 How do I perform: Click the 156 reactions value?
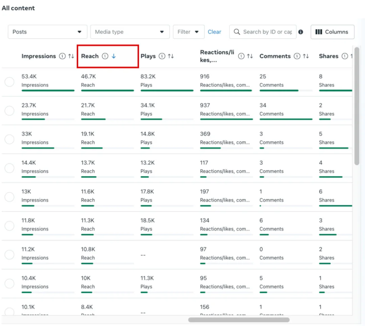coord(204,307)
